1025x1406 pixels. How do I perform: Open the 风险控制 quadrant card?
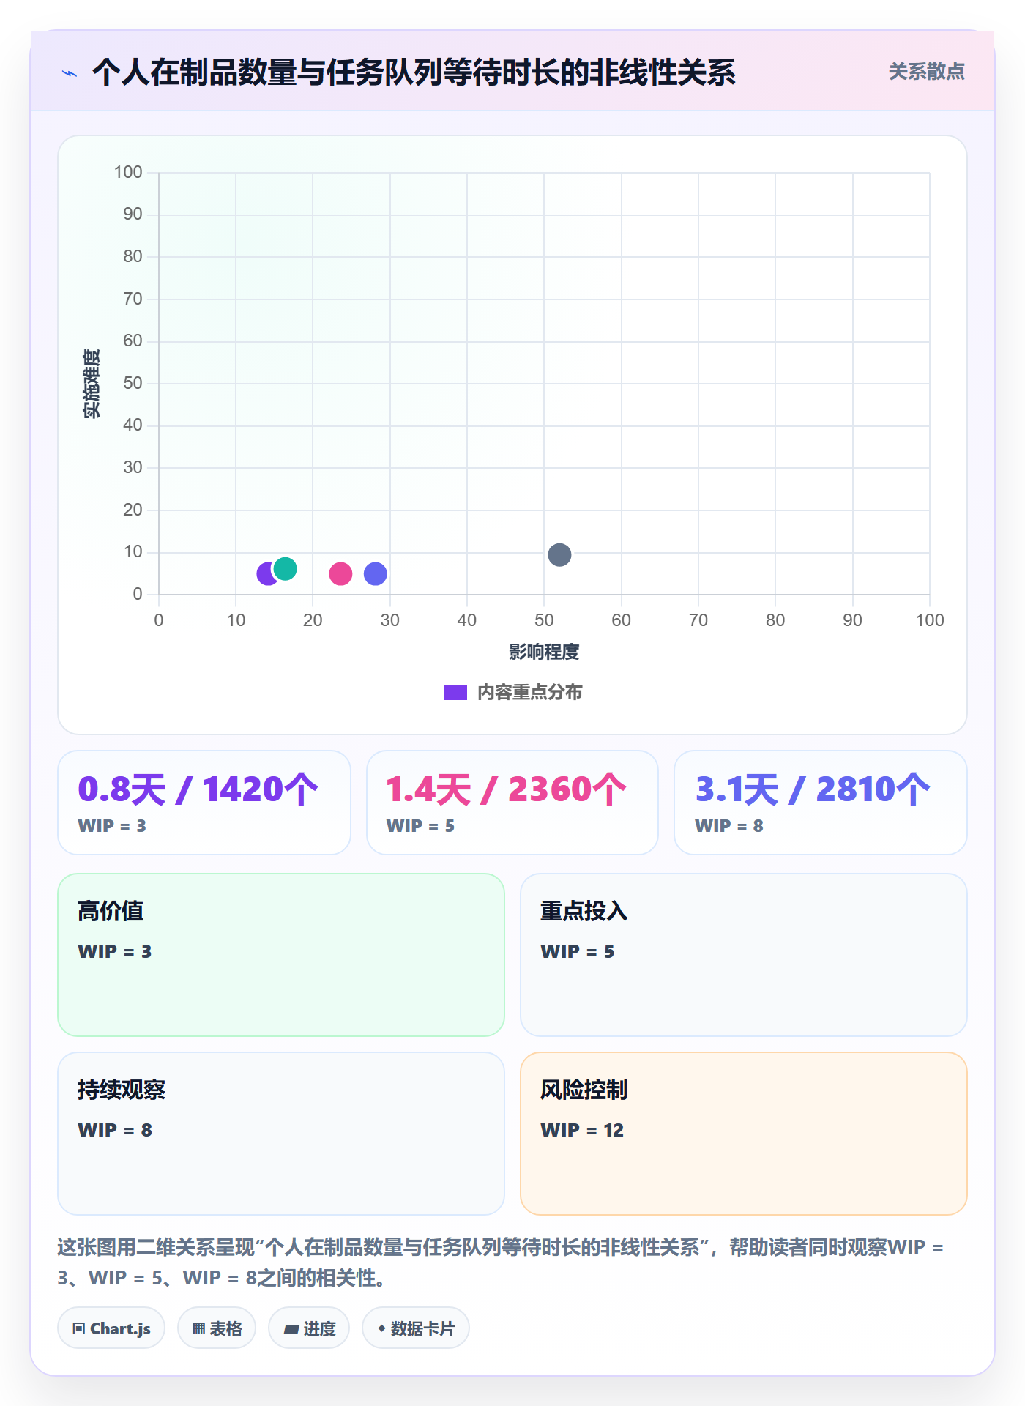click(x=744, y=1133)
